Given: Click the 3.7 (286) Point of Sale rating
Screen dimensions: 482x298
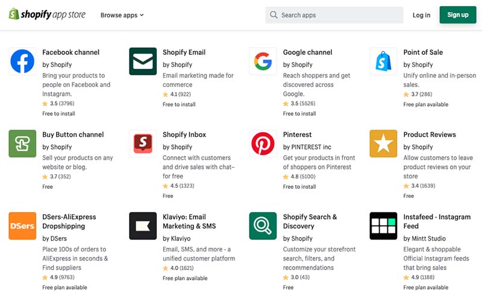Looking at the screenshot, I should (418, 94).
